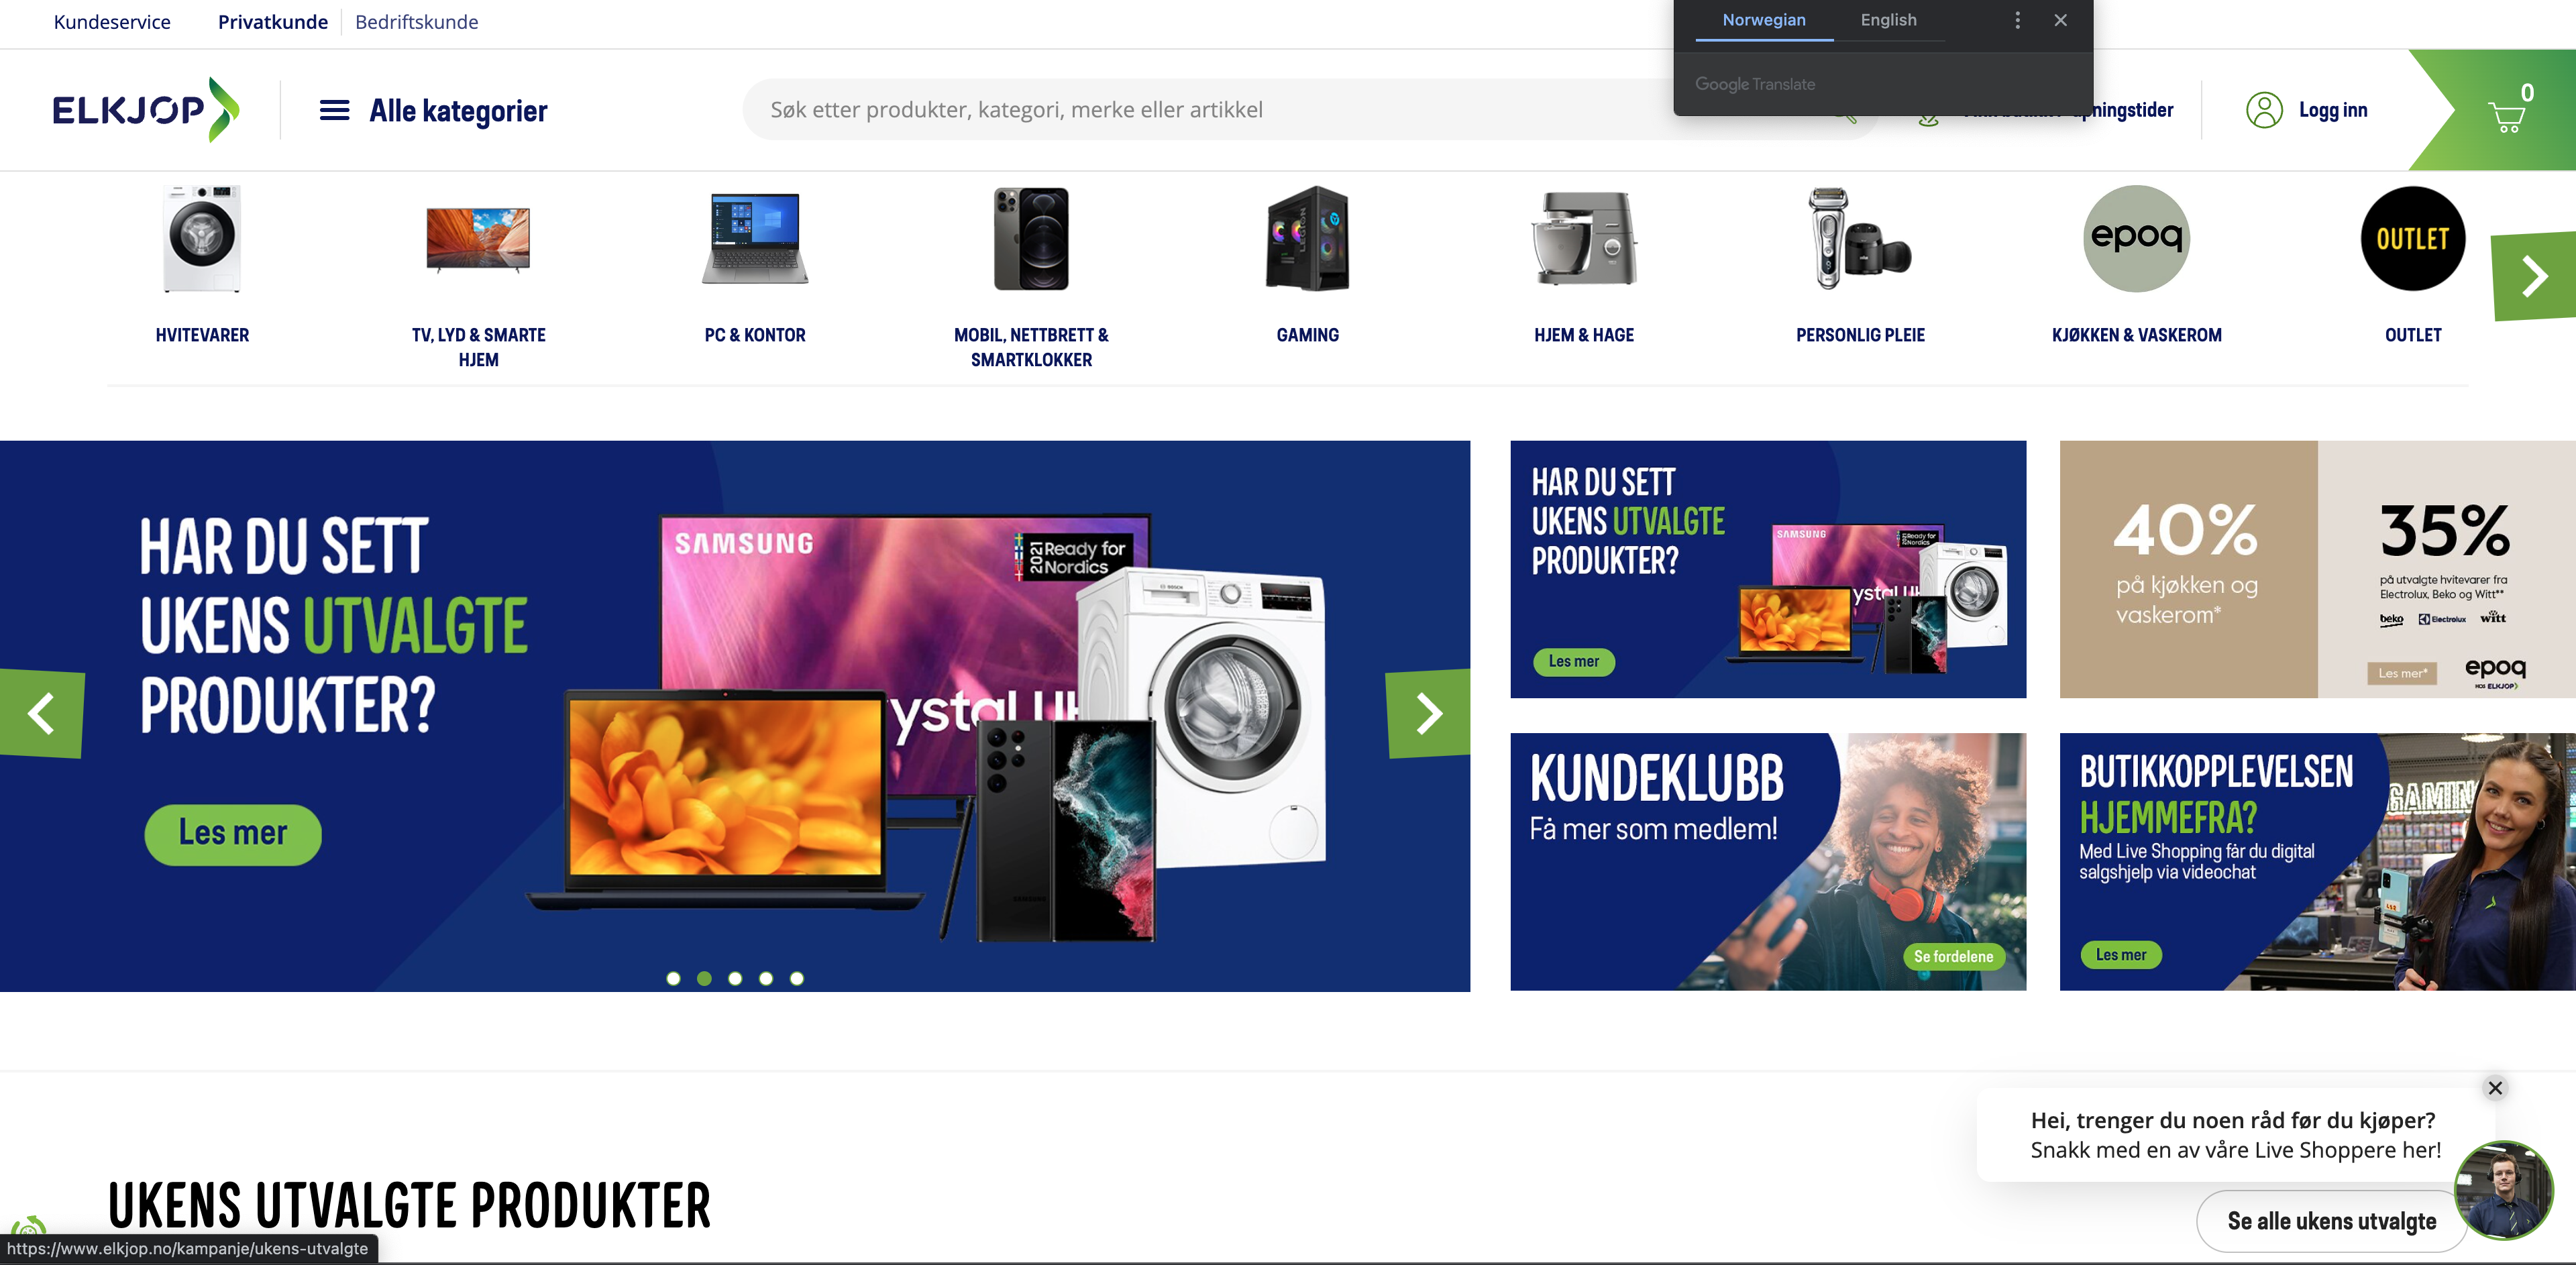
Task: Select the third carousel dot indicator
Action: click(735, 978)
